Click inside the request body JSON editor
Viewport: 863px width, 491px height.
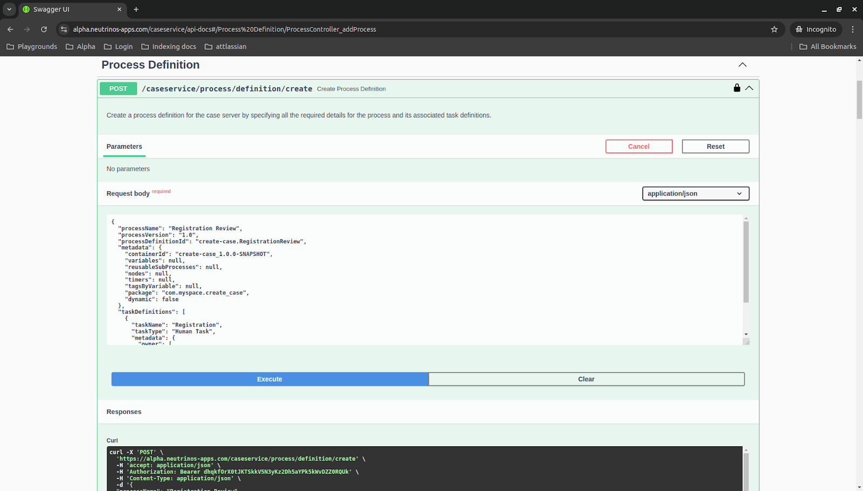click(425, 280)
